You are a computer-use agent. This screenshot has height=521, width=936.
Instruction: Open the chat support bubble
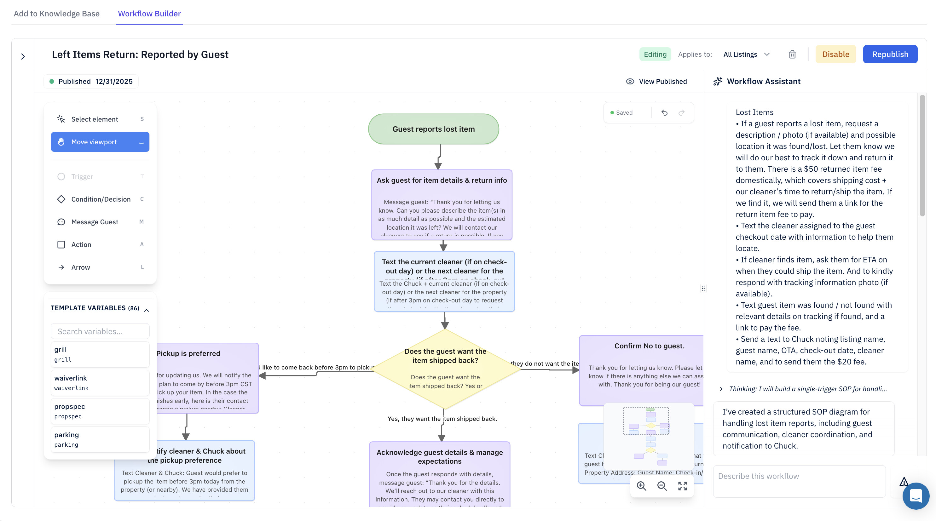916,496
